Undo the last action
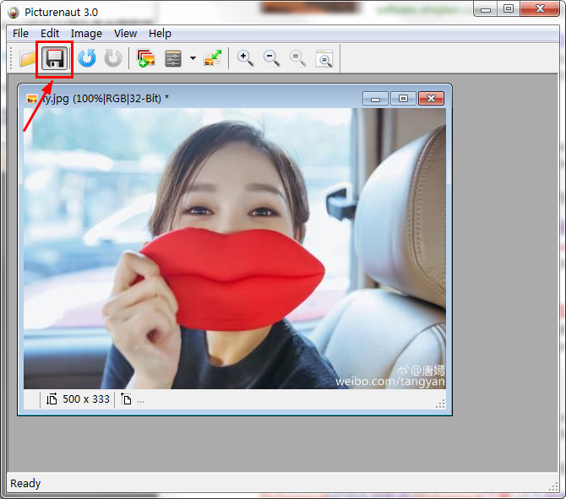The width and height of the screenshot is (566, 499). click(x=86, y=58)
